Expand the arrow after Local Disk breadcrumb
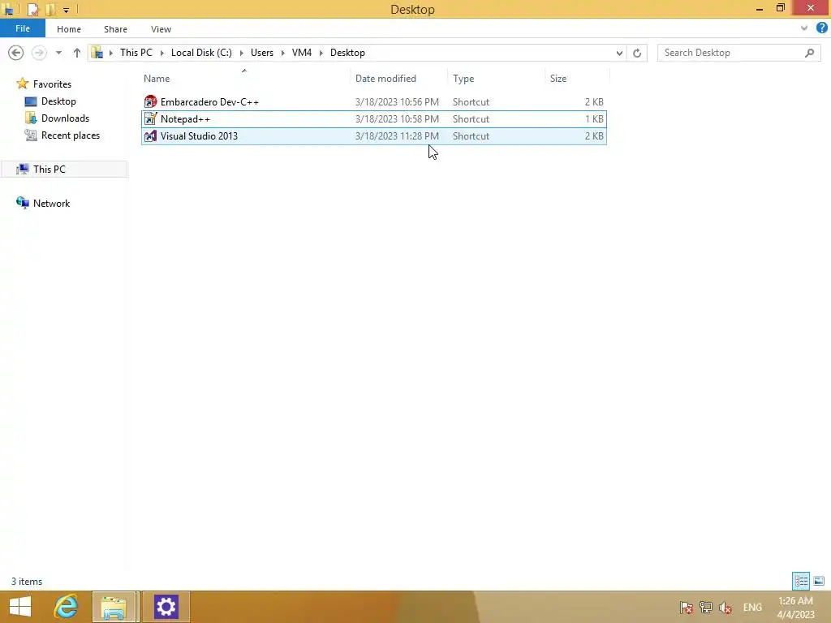The width and height of the screenshot is (831, 623). tap(242, 53)
